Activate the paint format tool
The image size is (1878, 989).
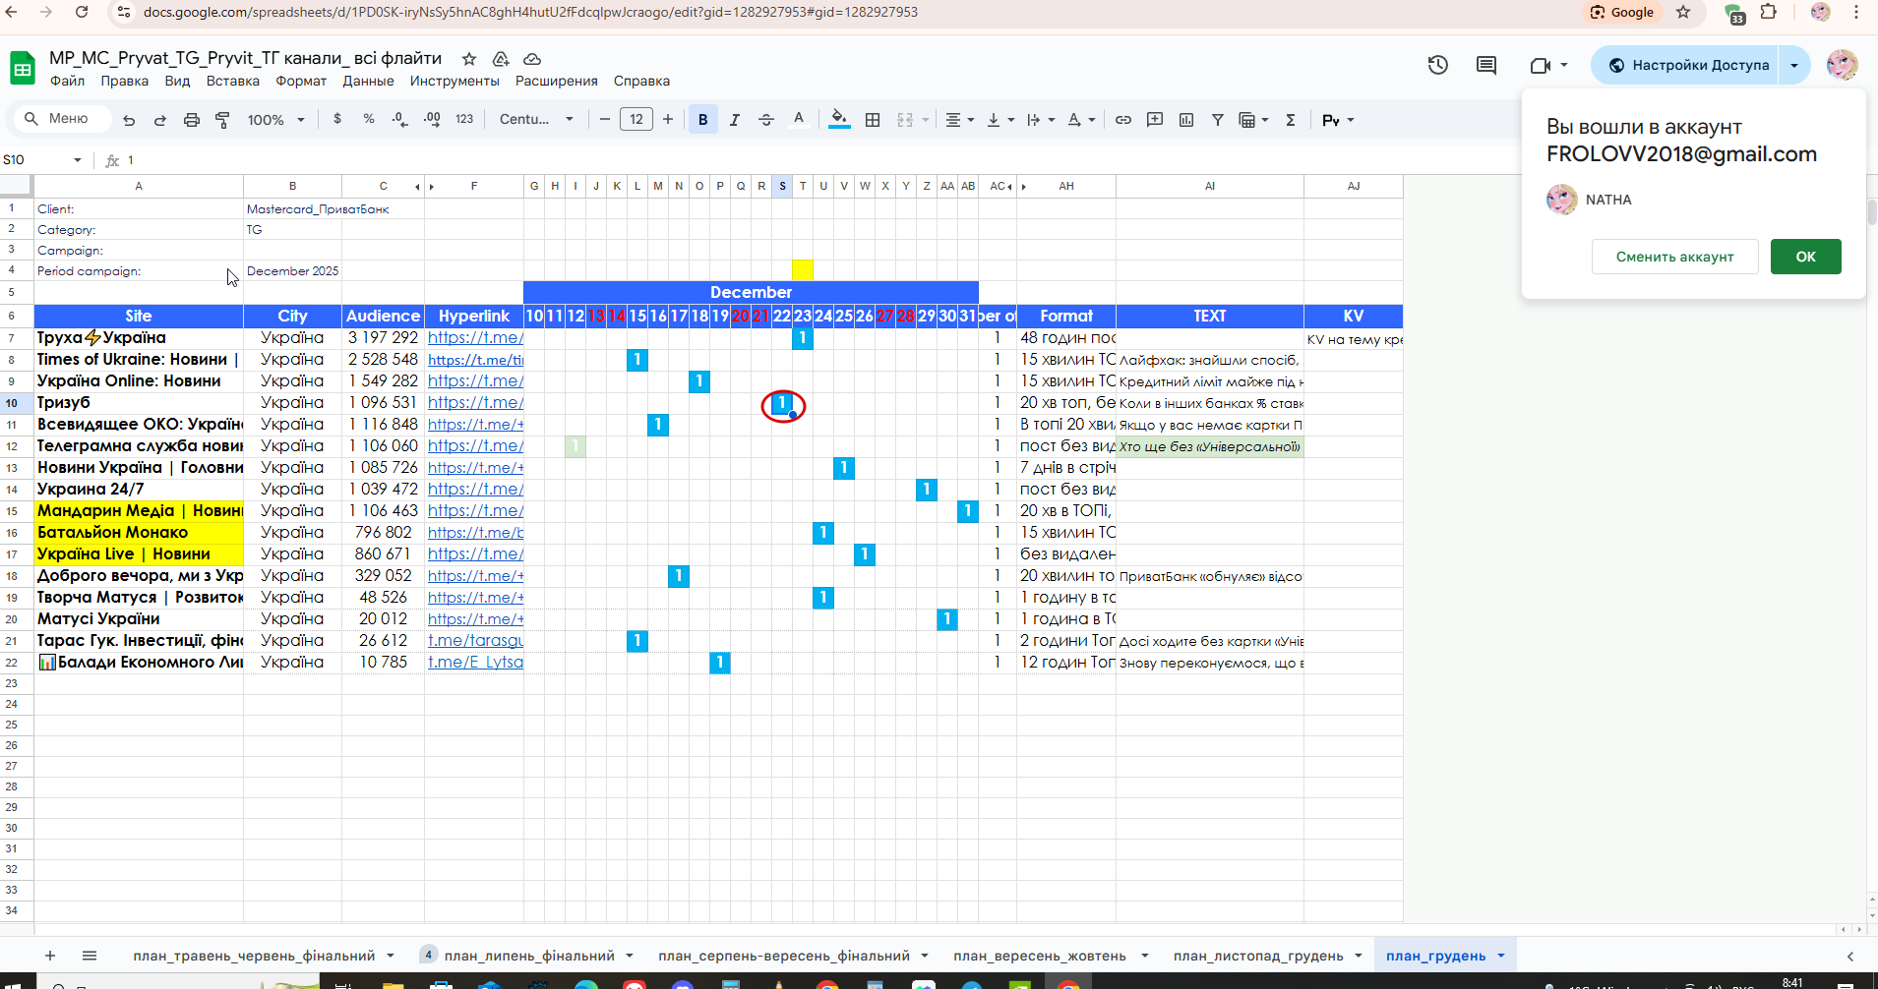click(x=223, y=120)
